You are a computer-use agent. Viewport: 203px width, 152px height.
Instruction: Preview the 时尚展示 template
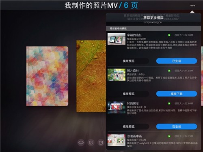click(129, 126)
